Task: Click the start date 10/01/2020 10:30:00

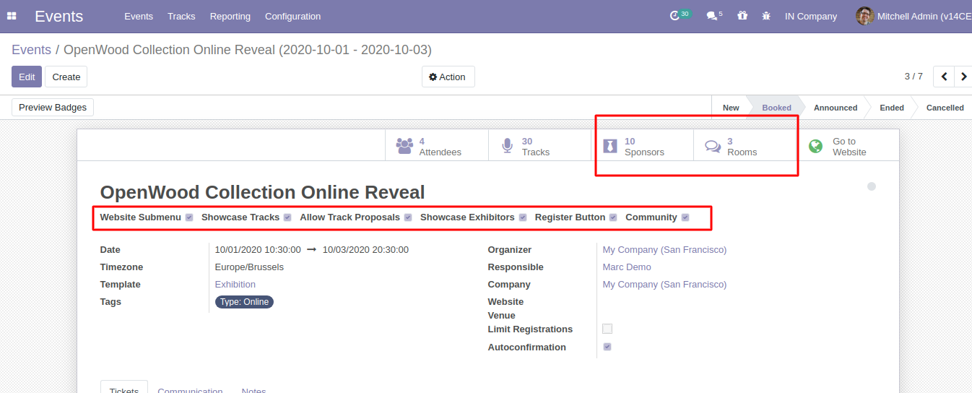Action: (x=258, y=250)
